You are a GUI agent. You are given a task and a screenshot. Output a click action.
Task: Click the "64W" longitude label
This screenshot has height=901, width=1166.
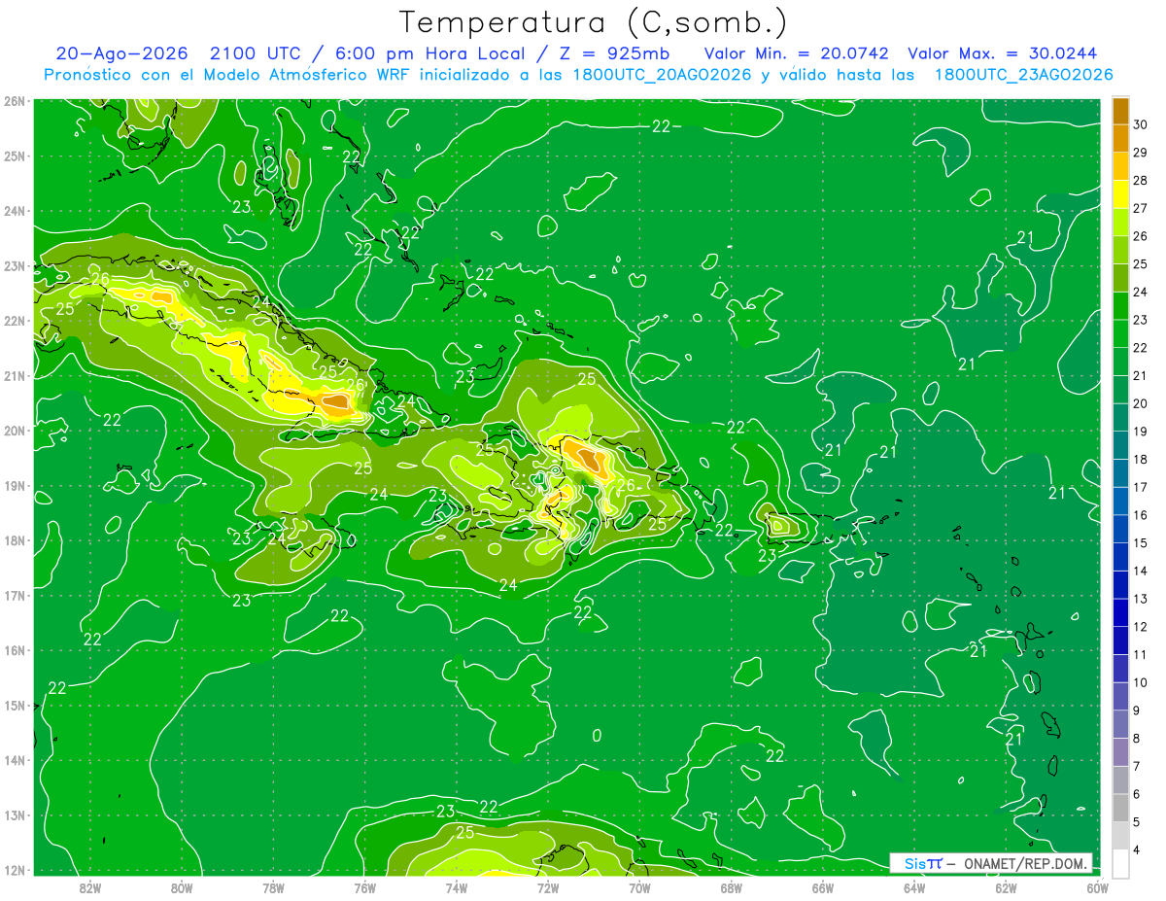click(914, 887)
